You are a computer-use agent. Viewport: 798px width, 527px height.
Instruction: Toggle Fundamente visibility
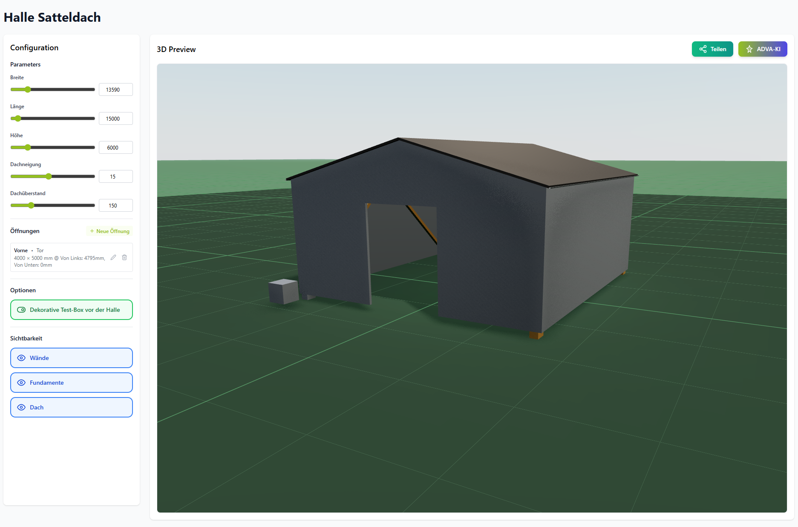[x=72, y=383]
